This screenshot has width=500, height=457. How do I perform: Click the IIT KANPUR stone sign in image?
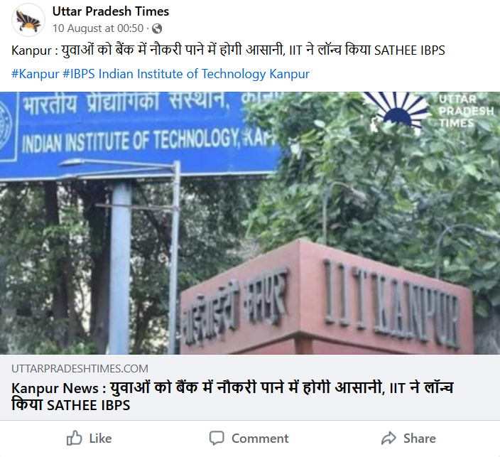(x=327, y=299)
